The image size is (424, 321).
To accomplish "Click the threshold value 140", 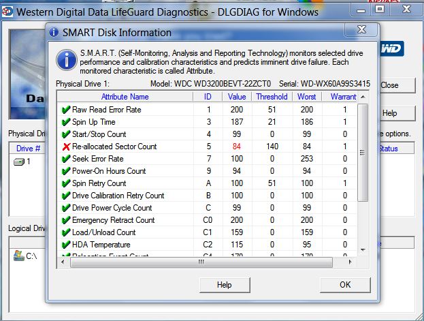I will [272, 147].
